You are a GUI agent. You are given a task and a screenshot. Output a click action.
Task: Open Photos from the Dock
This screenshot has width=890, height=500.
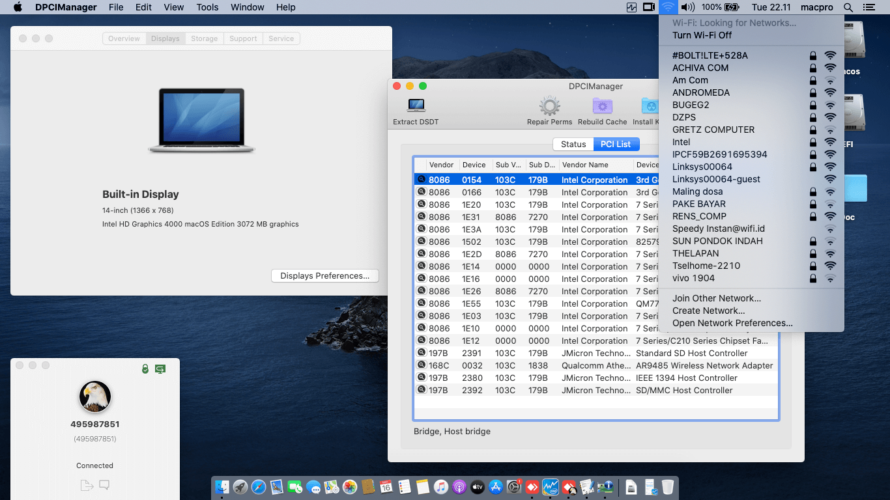pyautogui.click(x=350, y=486)
